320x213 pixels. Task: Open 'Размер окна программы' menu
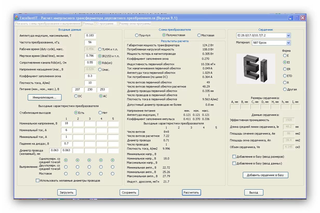point(135,24)
